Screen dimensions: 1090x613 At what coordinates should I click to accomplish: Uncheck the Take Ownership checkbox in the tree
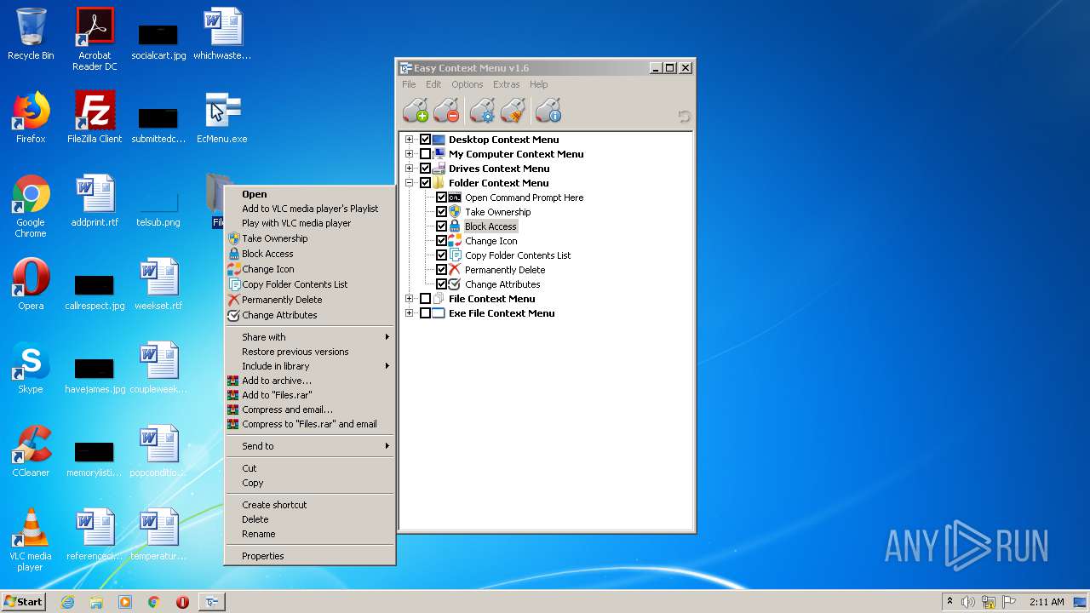(442, 212)
